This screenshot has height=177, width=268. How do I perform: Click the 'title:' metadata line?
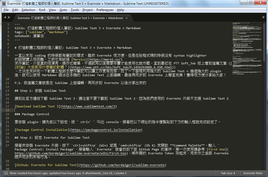coord(78,28)
